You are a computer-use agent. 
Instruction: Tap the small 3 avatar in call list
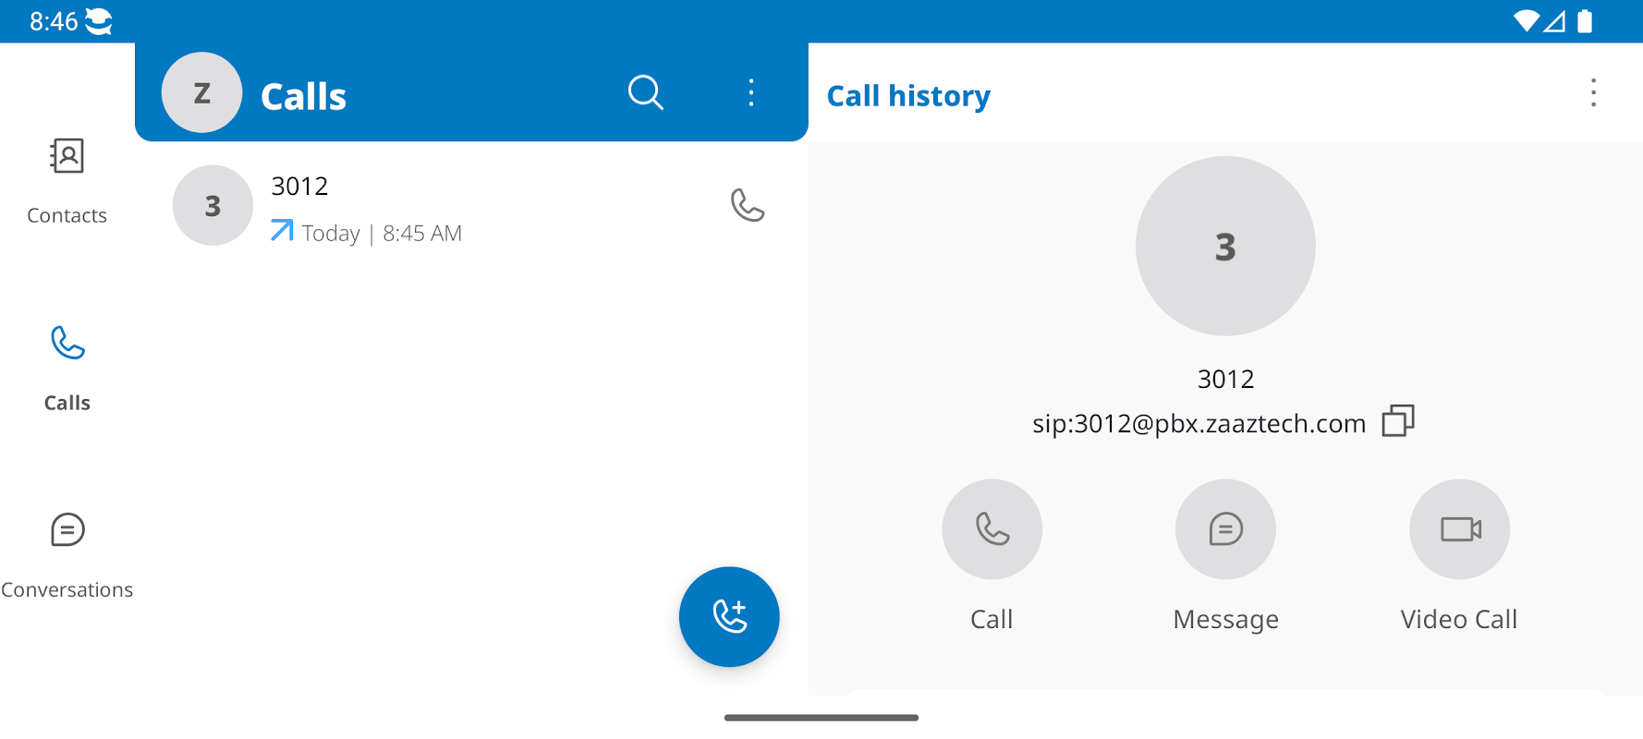point(213,205)
